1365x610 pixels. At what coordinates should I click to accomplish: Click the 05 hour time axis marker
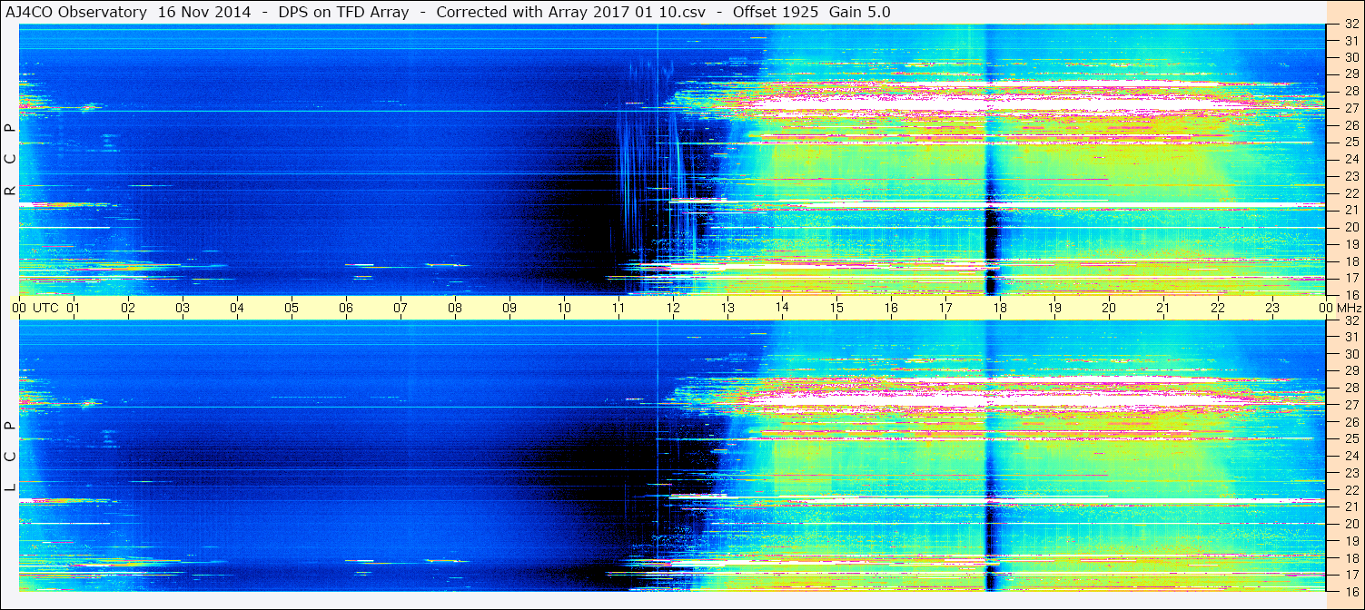tap(292, 308)
